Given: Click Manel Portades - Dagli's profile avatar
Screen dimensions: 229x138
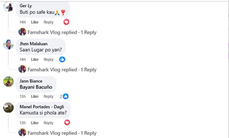Looking at the screenshot, I should pyautogui.click(x=8, y=108).
